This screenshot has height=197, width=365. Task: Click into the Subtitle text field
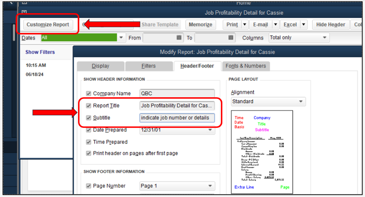tap(177, 118)
